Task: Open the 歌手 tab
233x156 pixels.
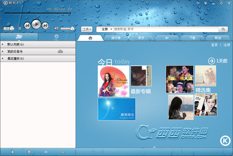Action: [x=141, y=38]
